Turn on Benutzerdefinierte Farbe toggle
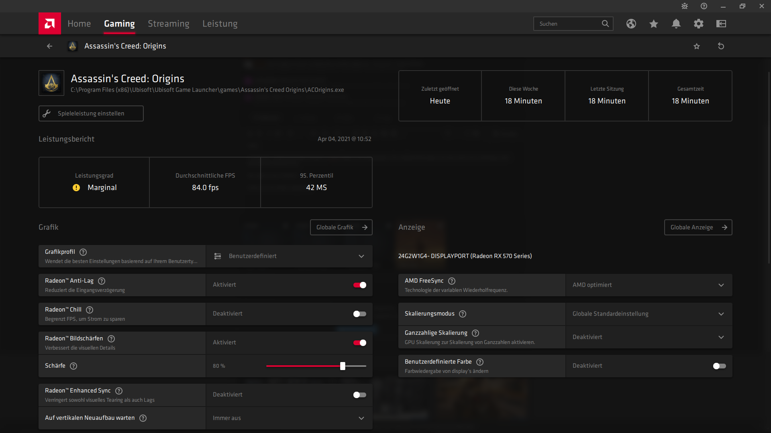The image size is (771, 433). 719,366
